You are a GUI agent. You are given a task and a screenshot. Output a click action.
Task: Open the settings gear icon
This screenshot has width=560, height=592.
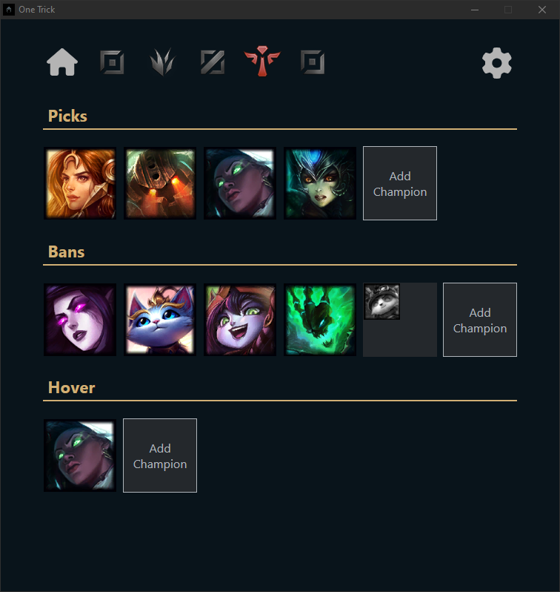point(496,62)
